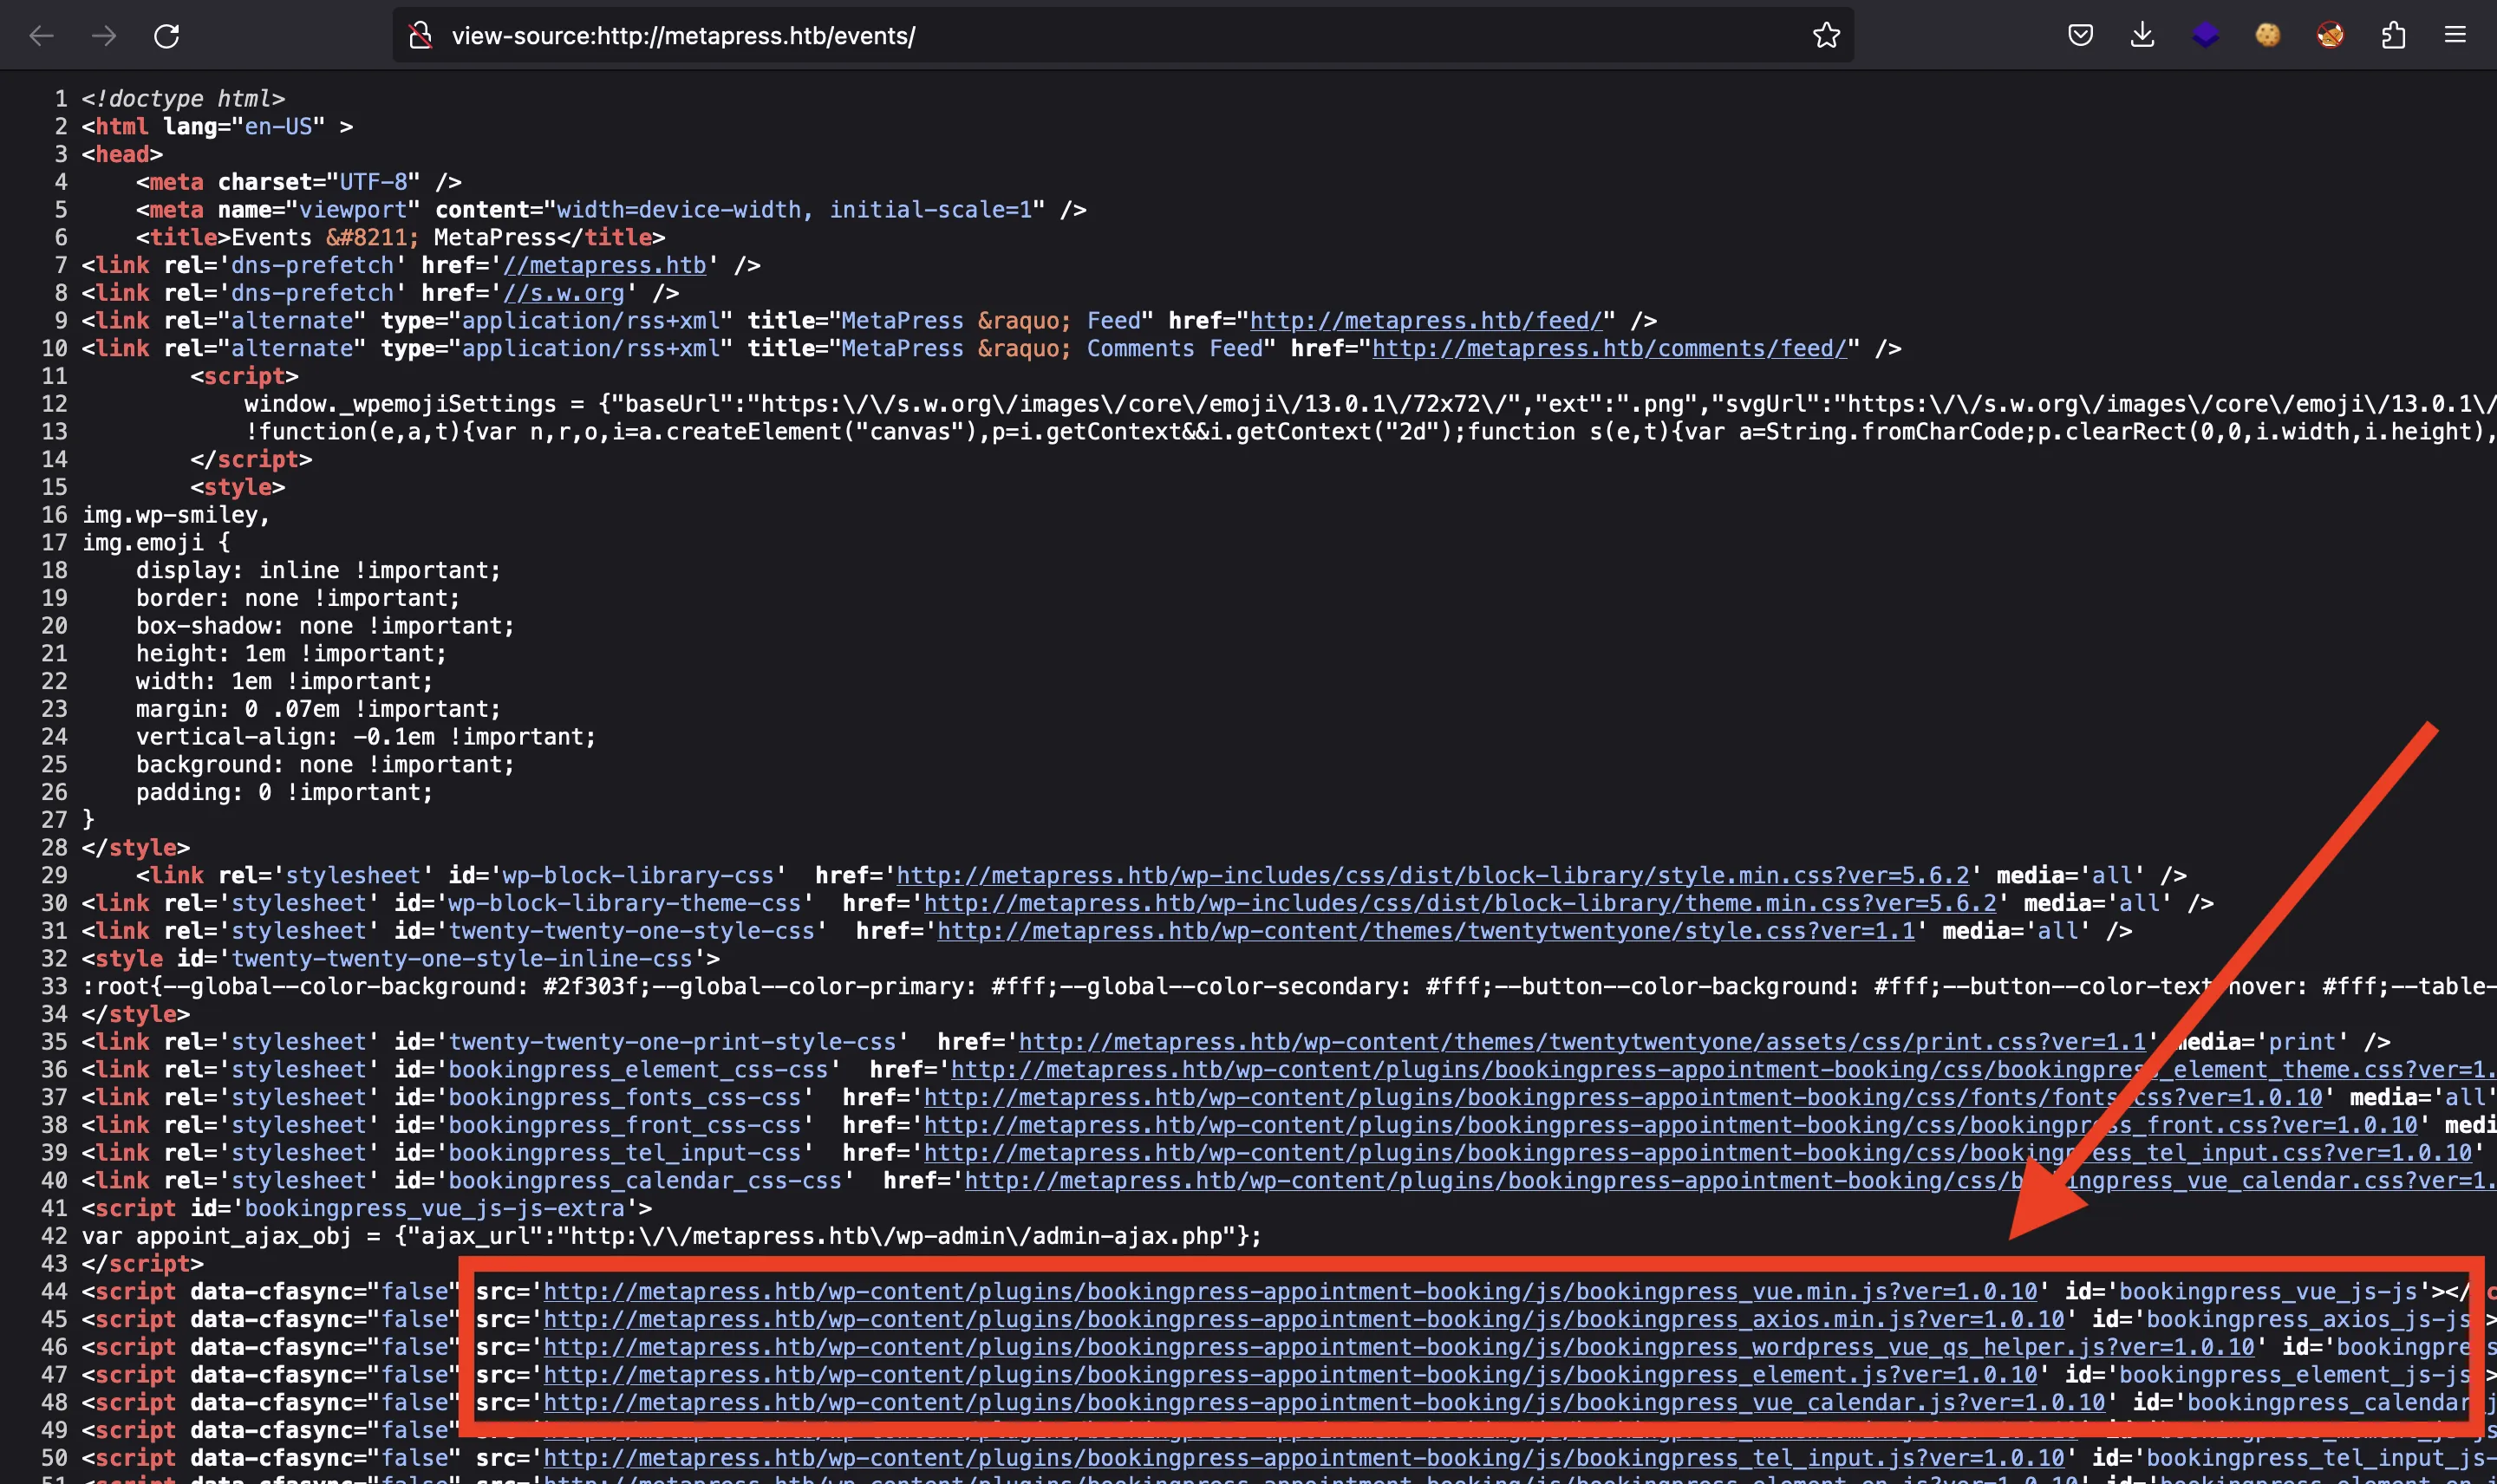Screen dimensions: 2497x1484
Task: Open the //s.w.org dns-prefetch link
Action: point(564,293)
